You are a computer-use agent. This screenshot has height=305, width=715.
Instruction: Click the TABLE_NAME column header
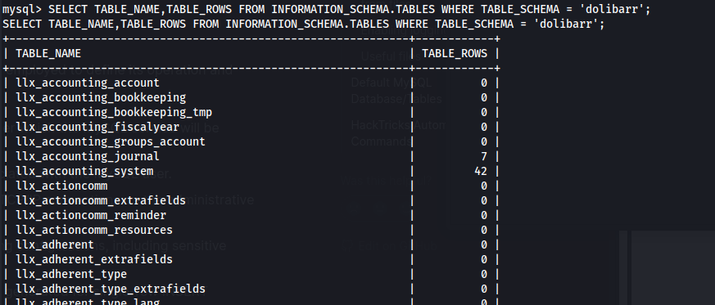click(48, 54)
